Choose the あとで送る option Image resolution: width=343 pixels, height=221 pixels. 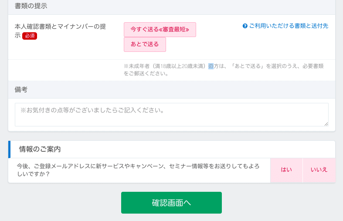[145, 44]
